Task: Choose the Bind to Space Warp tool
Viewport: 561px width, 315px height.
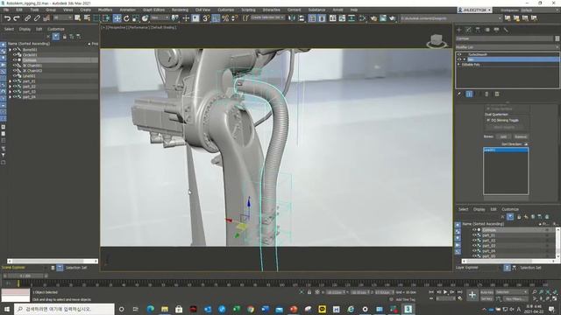Action: [x=46, y=18]
